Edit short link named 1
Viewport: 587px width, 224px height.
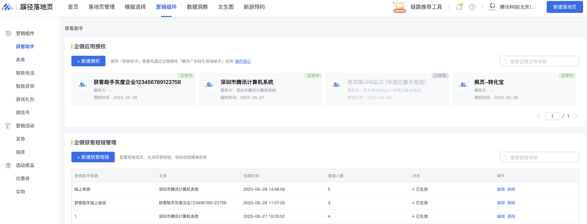click(x=501, y=216)
